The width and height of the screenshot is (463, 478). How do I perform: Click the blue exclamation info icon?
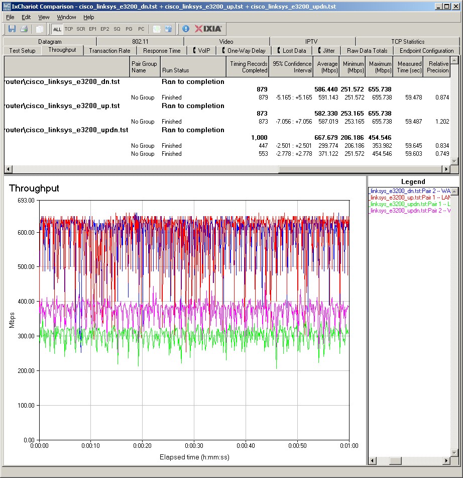pyautogui.click(x=185, y=29)
